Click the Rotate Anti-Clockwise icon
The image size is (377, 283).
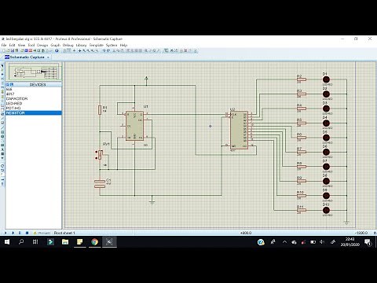coord(2,170)
